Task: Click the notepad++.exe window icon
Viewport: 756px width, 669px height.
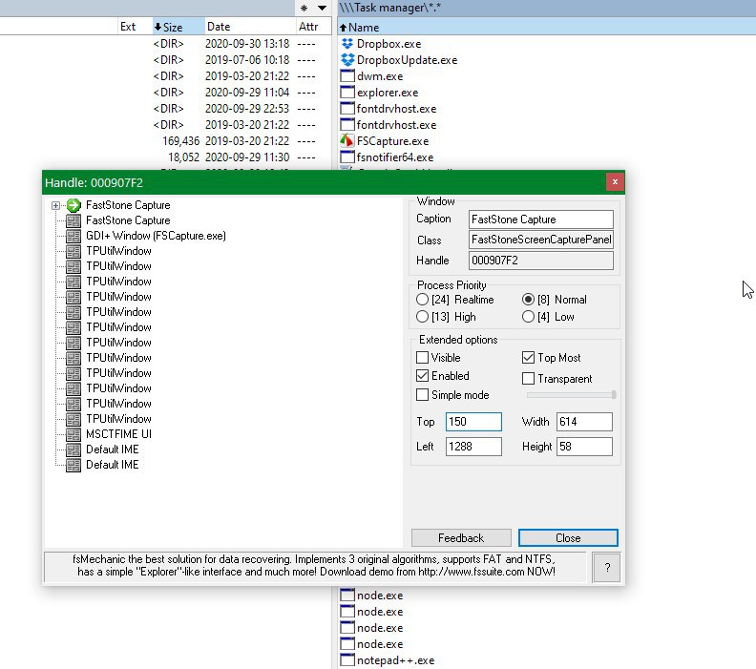Action: 347,660
